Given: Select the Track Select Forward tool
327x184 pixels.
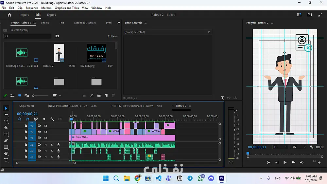Looking at the screenshot, I should click(6, 115).
